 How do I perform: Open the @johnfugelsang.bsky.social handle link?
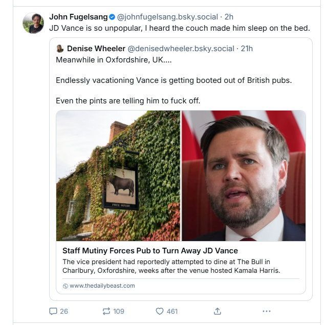pos(167,17)
